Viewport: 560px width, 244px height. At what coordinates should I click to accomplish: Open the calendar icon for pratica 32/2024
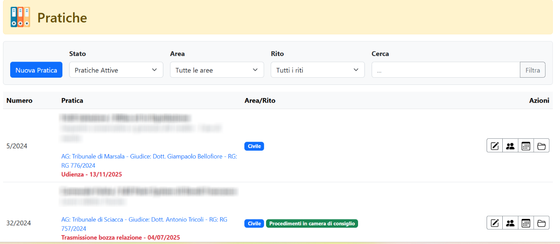tap(526, 223)
